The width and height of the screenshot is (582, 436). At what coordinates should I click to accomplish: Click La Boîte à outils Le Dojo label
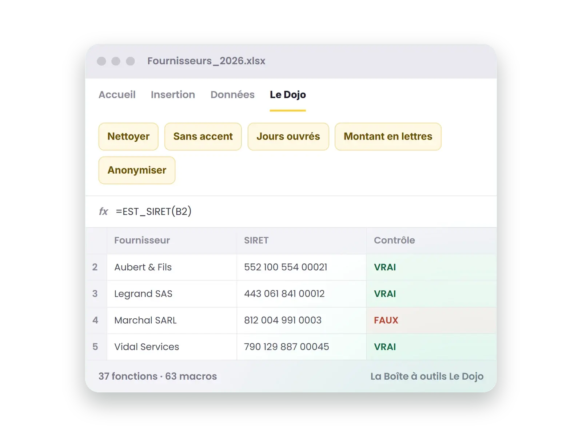pos(427,376)
